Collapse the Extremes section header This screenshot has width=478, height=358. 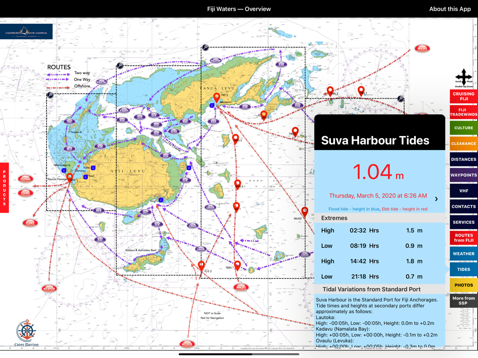(380, 218)
